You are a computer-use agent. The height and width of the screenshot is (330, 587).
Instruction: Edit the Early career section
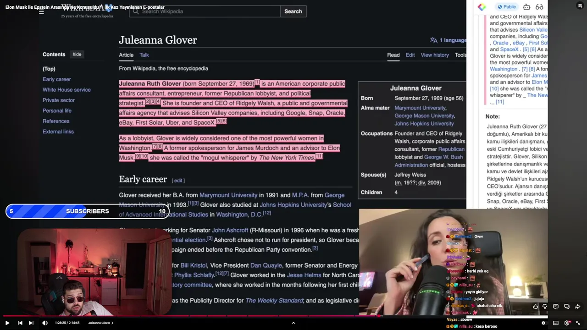point(178,181)
